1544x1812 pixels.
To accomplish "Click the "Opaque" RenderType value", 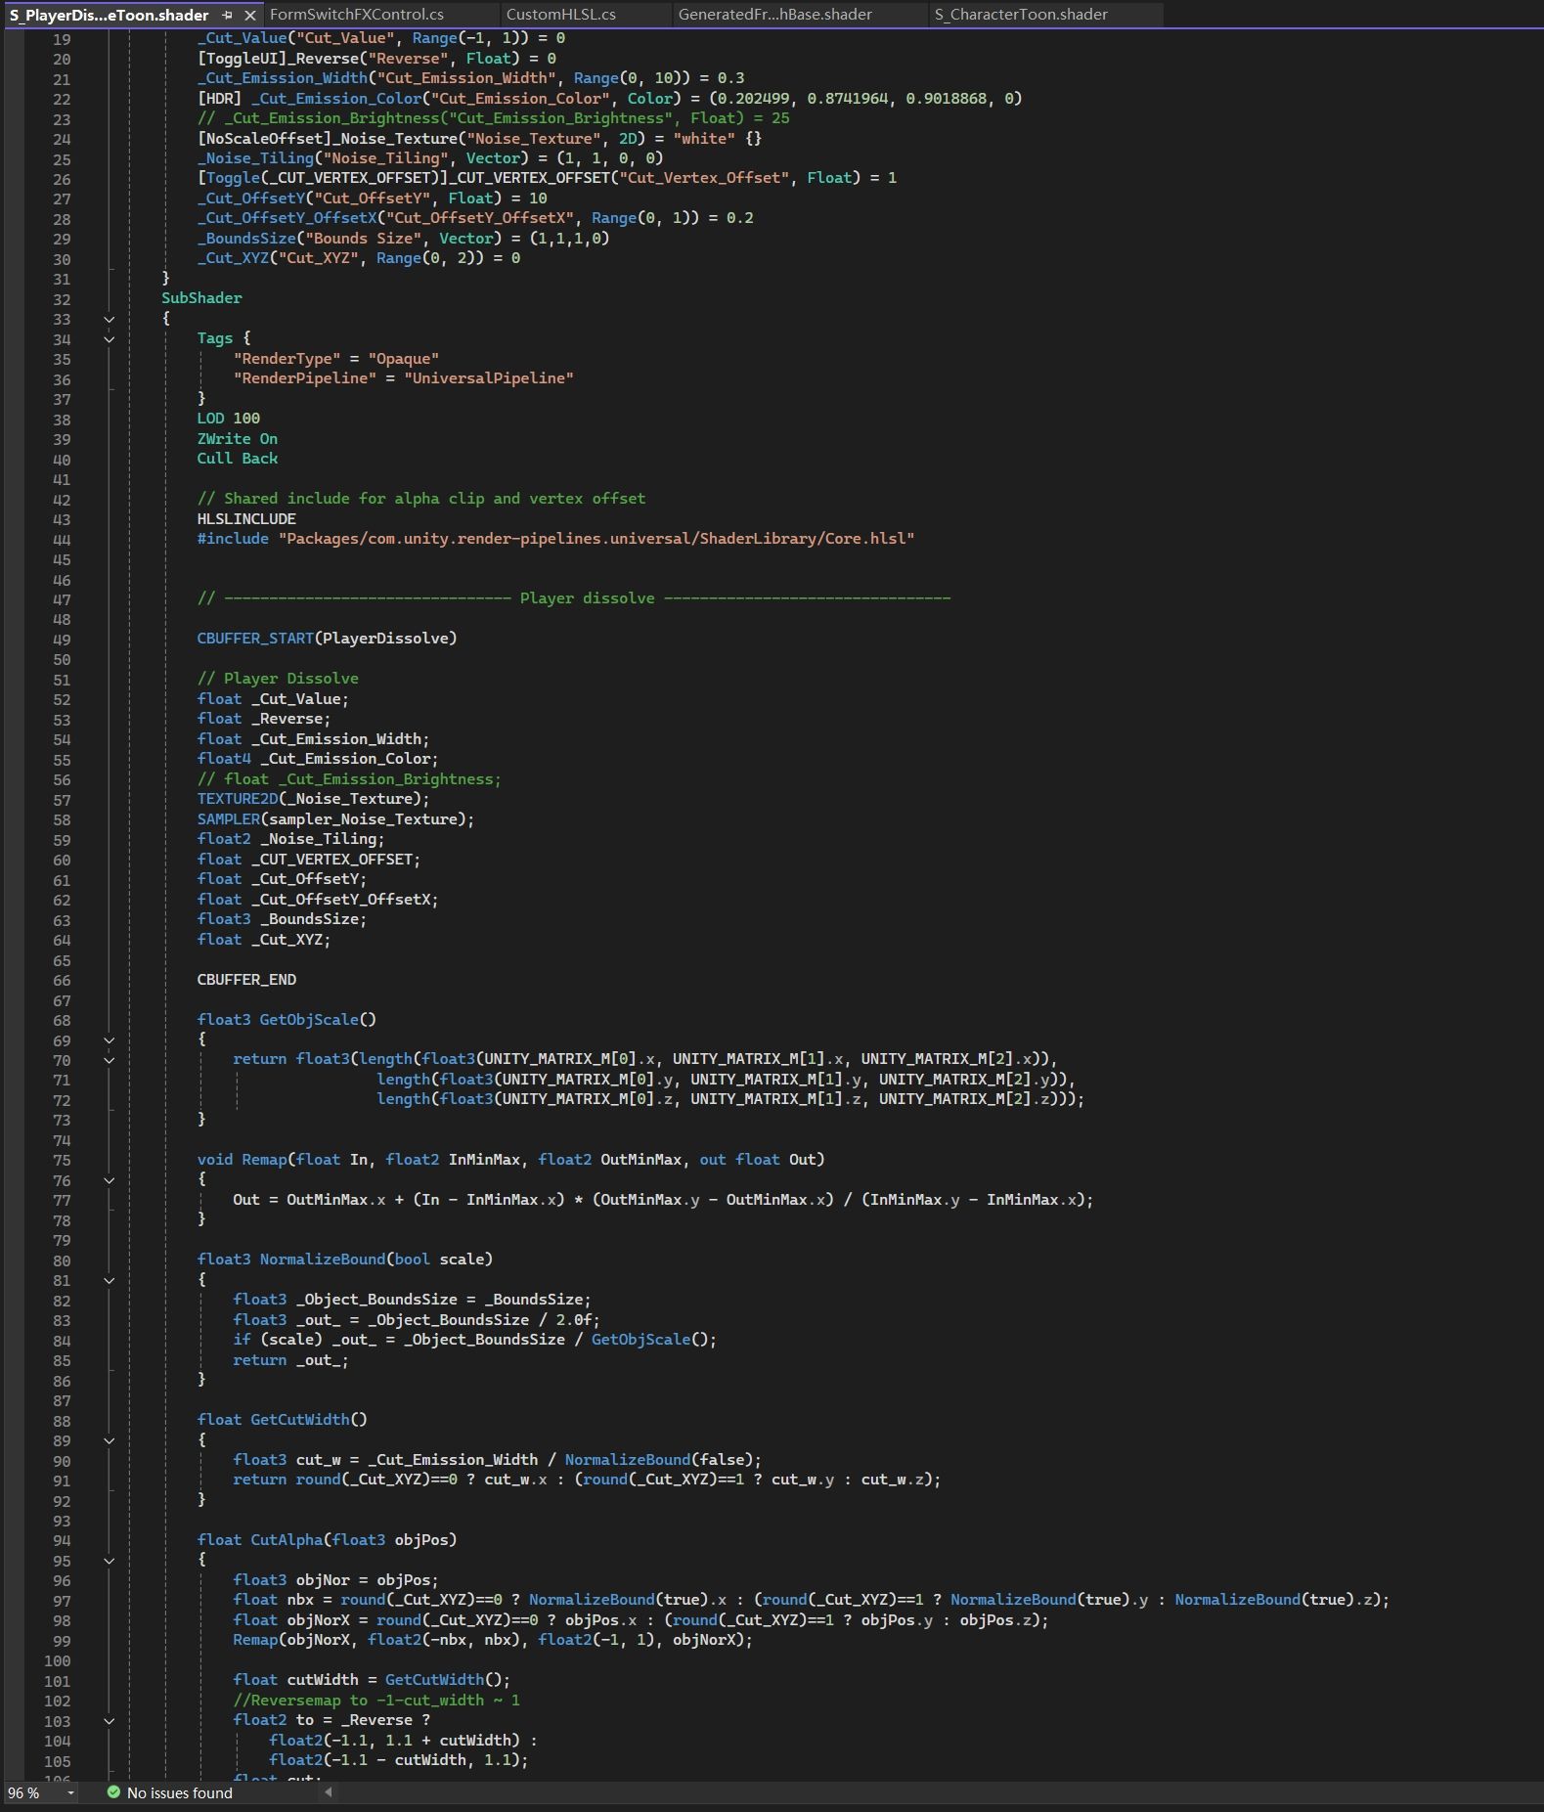I will point(403,358).
